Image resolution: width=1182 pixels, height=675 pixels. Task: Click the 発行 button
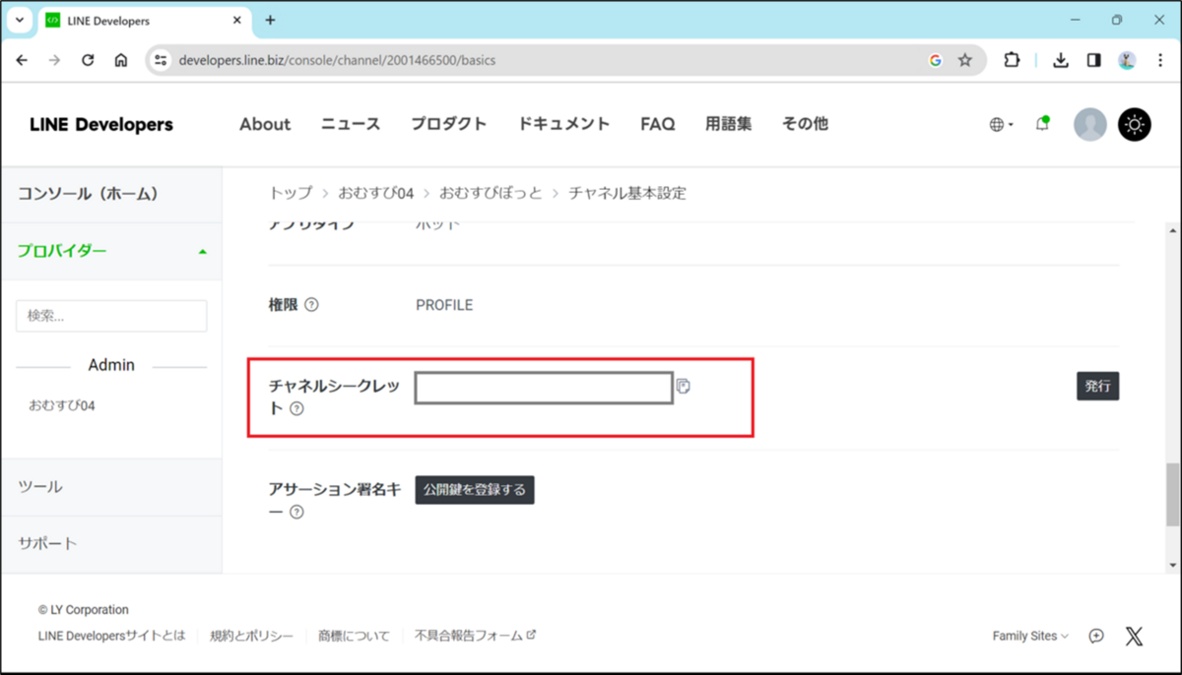pos(1097,387)
